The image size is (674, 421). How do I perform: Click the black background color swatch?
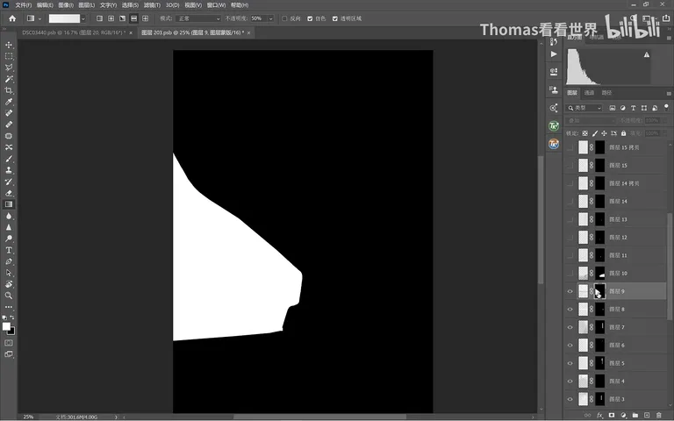pos(11,331)
